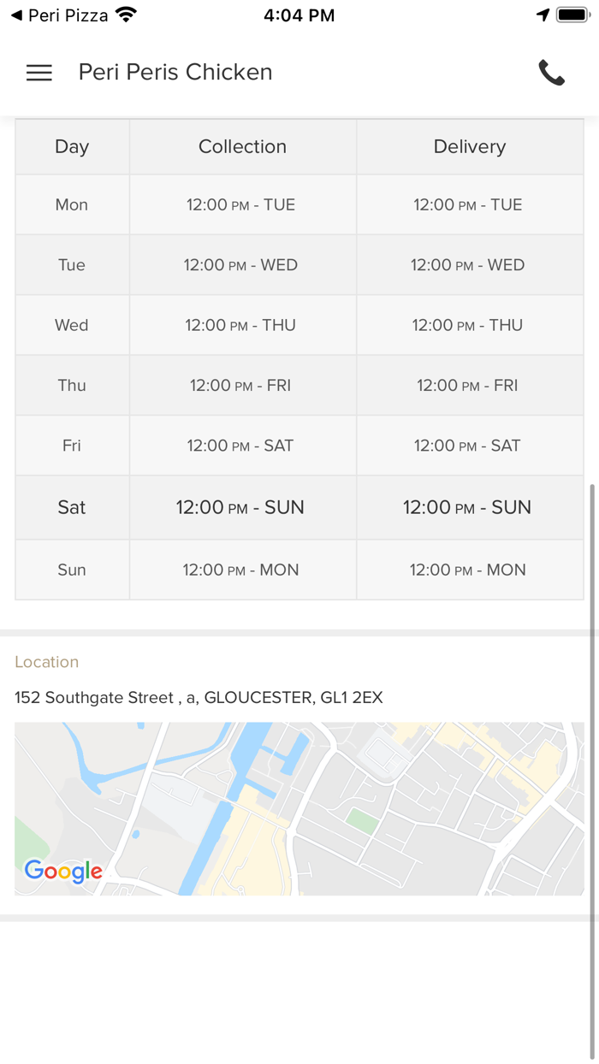The height and width of the screenshot is (1064, 599).
Task: Open the map thumbnail of Gloucester
Action: pos(299,808)
